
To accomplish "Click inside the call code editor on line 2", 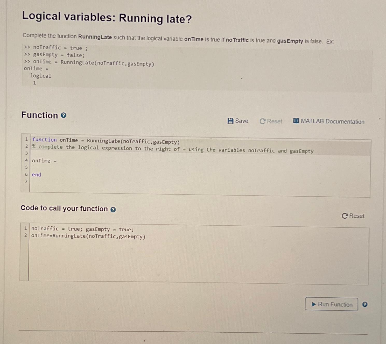I will [x=88, y=236].
